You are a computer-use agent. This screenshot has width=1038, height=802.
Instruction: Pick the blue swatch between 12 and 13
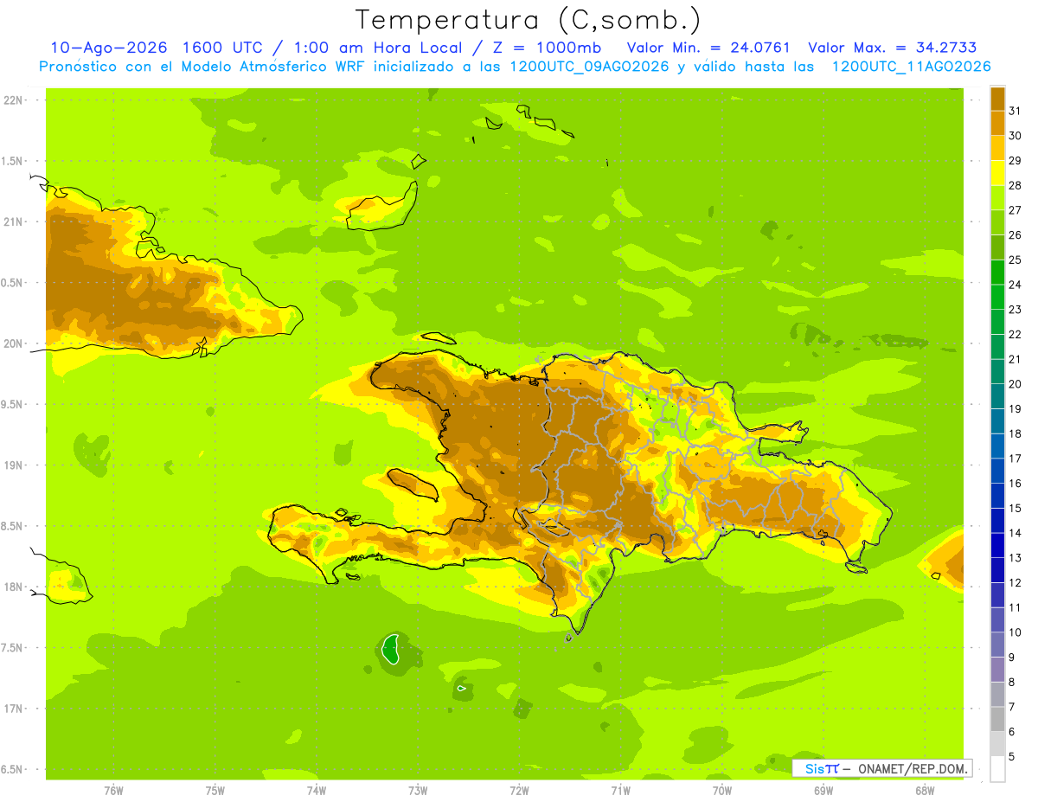point(997,571)
